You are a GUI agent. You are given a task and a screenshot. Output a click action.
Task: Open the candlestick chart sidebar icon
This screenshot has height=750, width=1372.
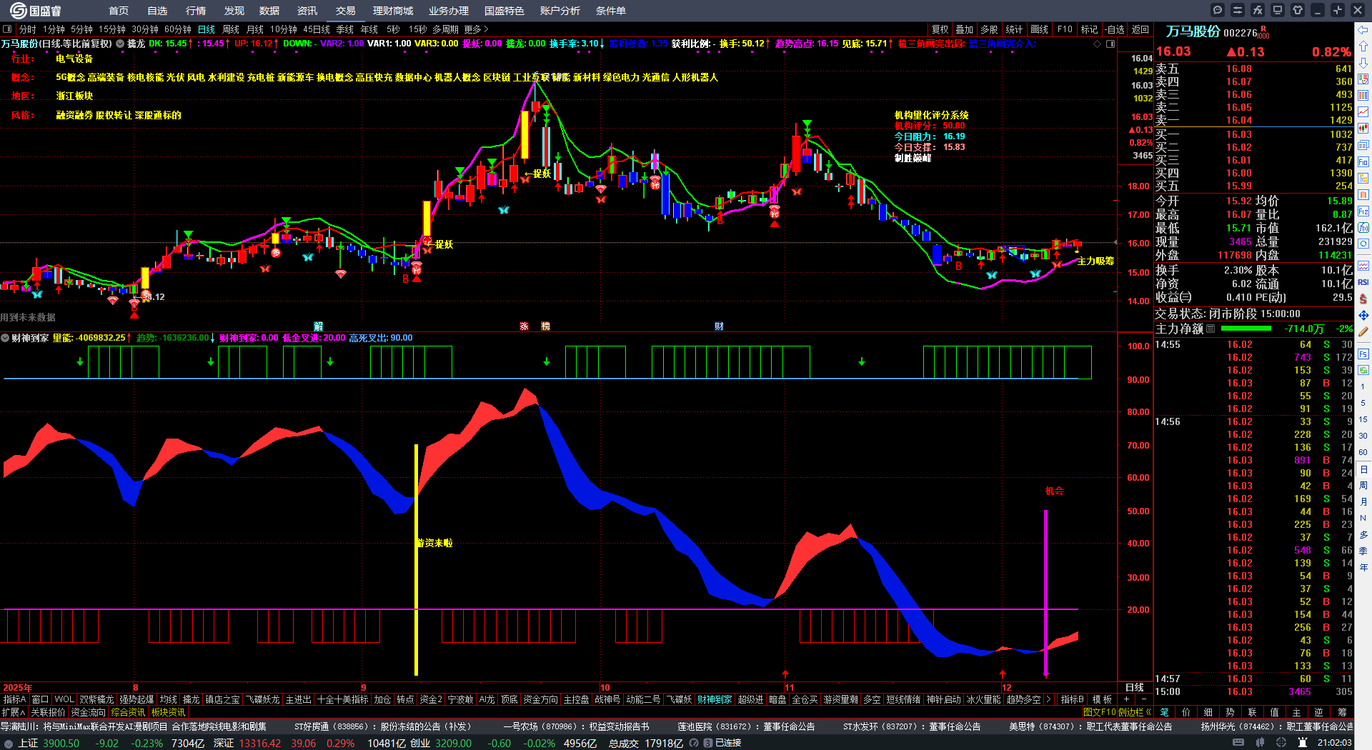pyautogui.click(x=1363, y=129)
